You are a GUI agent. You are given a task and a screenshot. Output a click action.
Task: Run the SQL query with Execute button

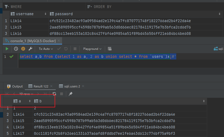click(7, 49)
